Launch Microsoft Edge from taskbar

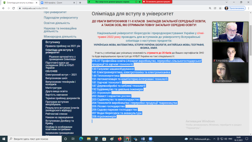81,139
